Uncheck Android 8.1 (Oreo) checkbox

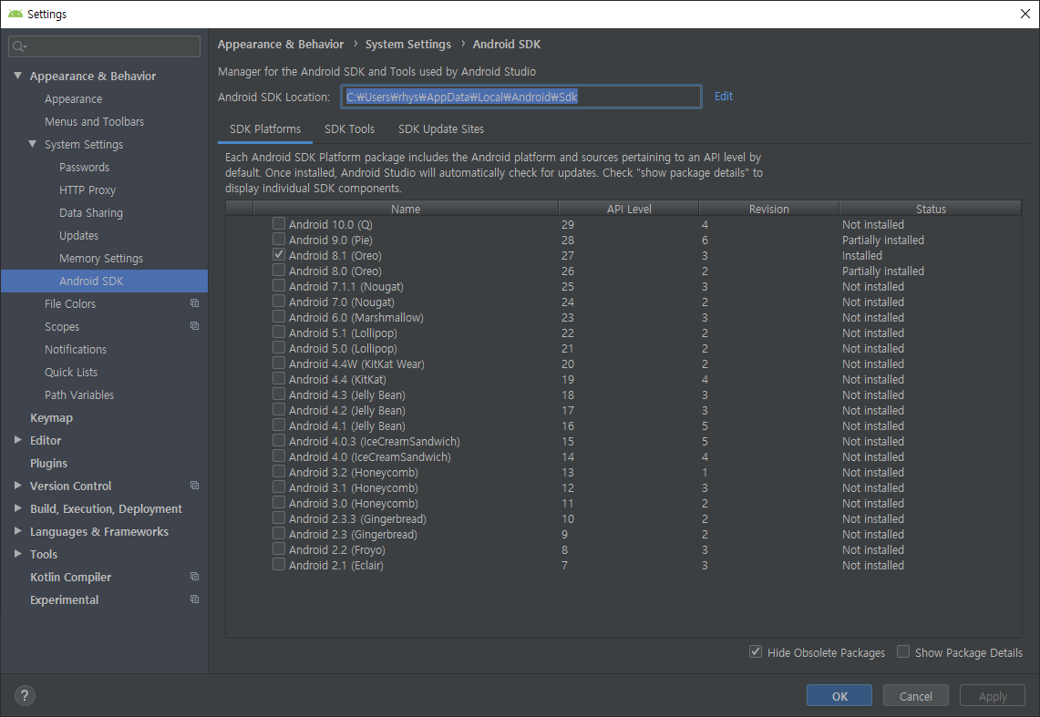(279, 254)
